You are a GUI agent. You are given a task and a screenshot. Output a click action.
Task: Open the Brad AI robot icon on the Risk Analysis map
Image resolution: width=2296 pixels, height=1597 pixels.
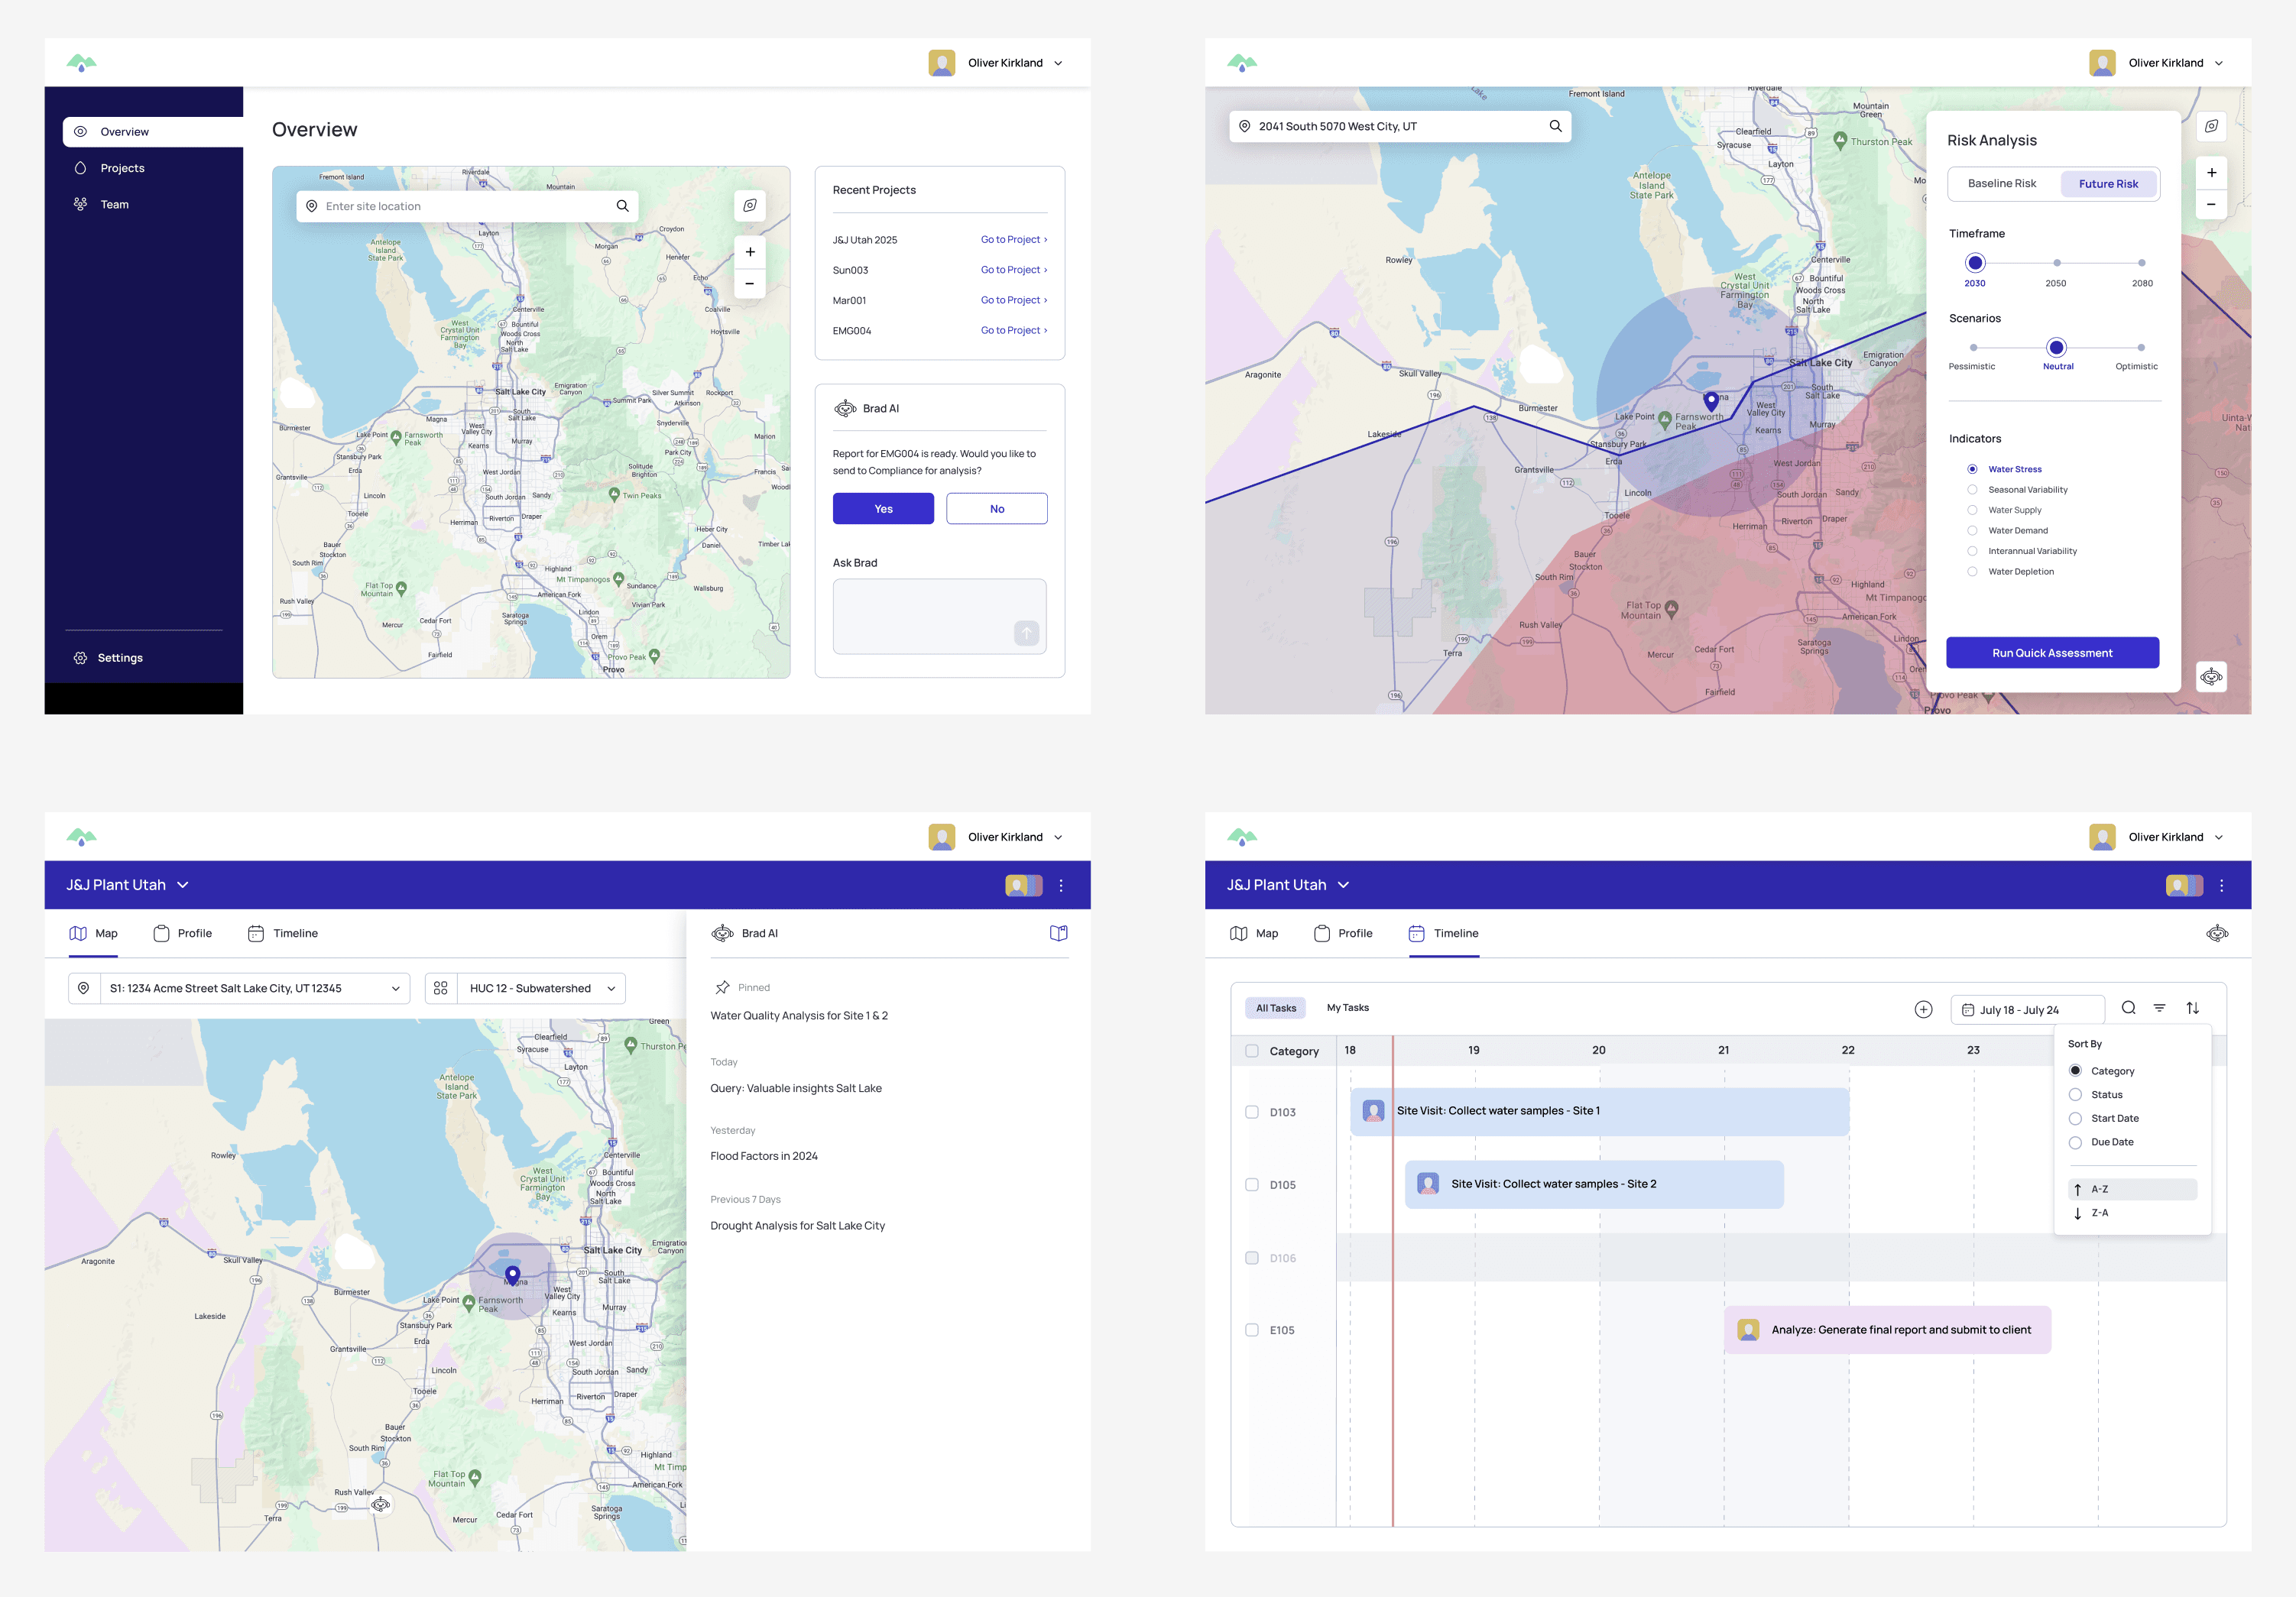tap(2211, 677)
